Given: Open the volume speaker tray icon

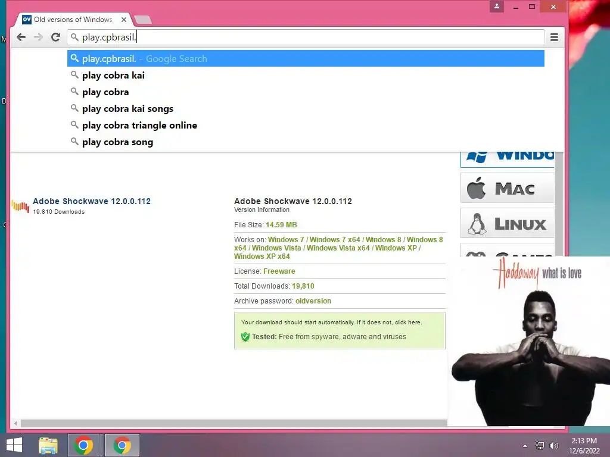Looking at the screenshot, I should click(x=553, y=446).
